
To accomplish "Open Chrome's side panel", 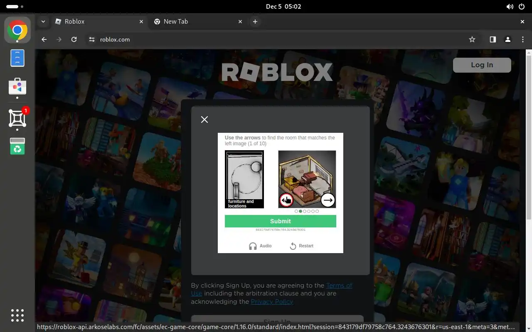I will [x=493, y=39].
